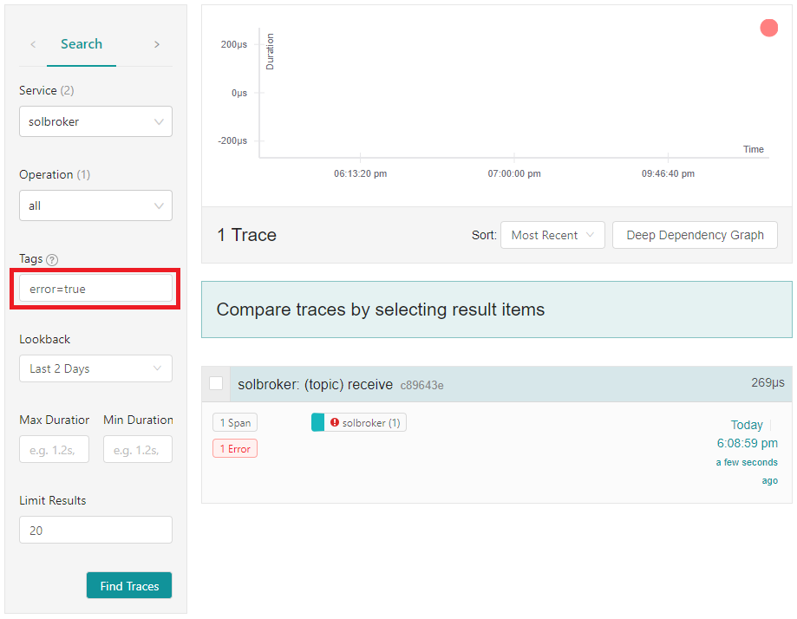Open the solbroker (topic) receive trace
This screenshot has height=619, width=797.
(x=316, y=384)
